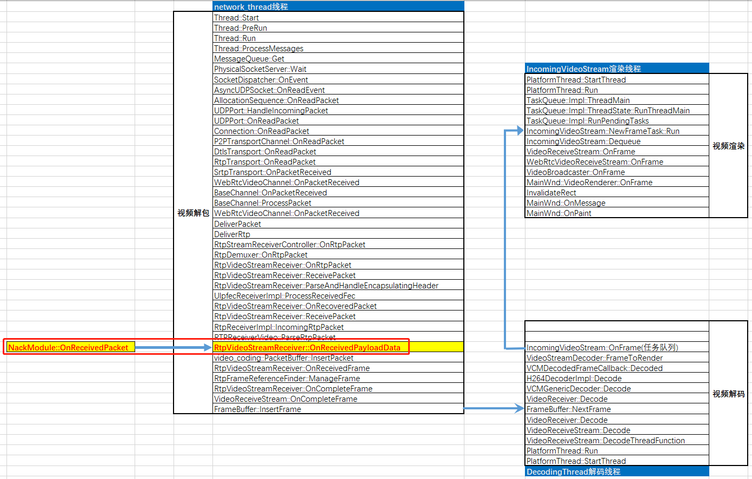752x479 pixels.
Task: Select the network_thread线程 header cell
Action: pyautogui.click(x=338, y=6)
